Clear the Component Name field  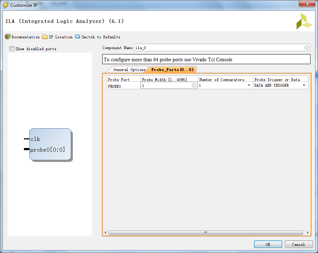(x=307, y=48)
